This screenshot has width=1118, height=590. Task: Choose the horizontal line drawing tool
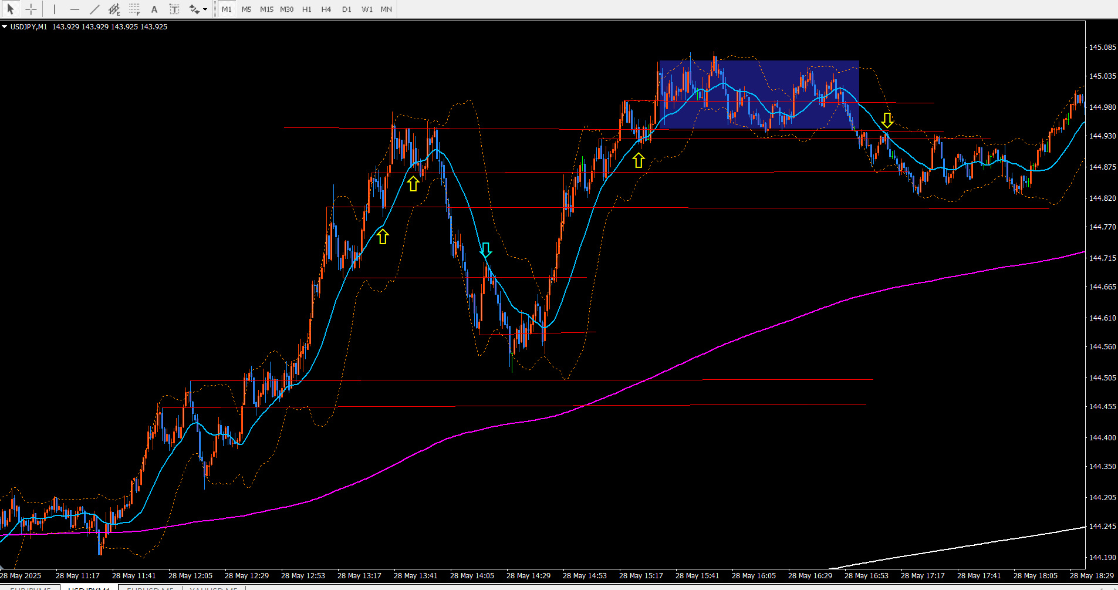tap(75, 9)
